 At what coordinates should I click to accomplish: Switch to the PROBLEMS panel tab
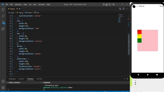[x=12, y=79]
